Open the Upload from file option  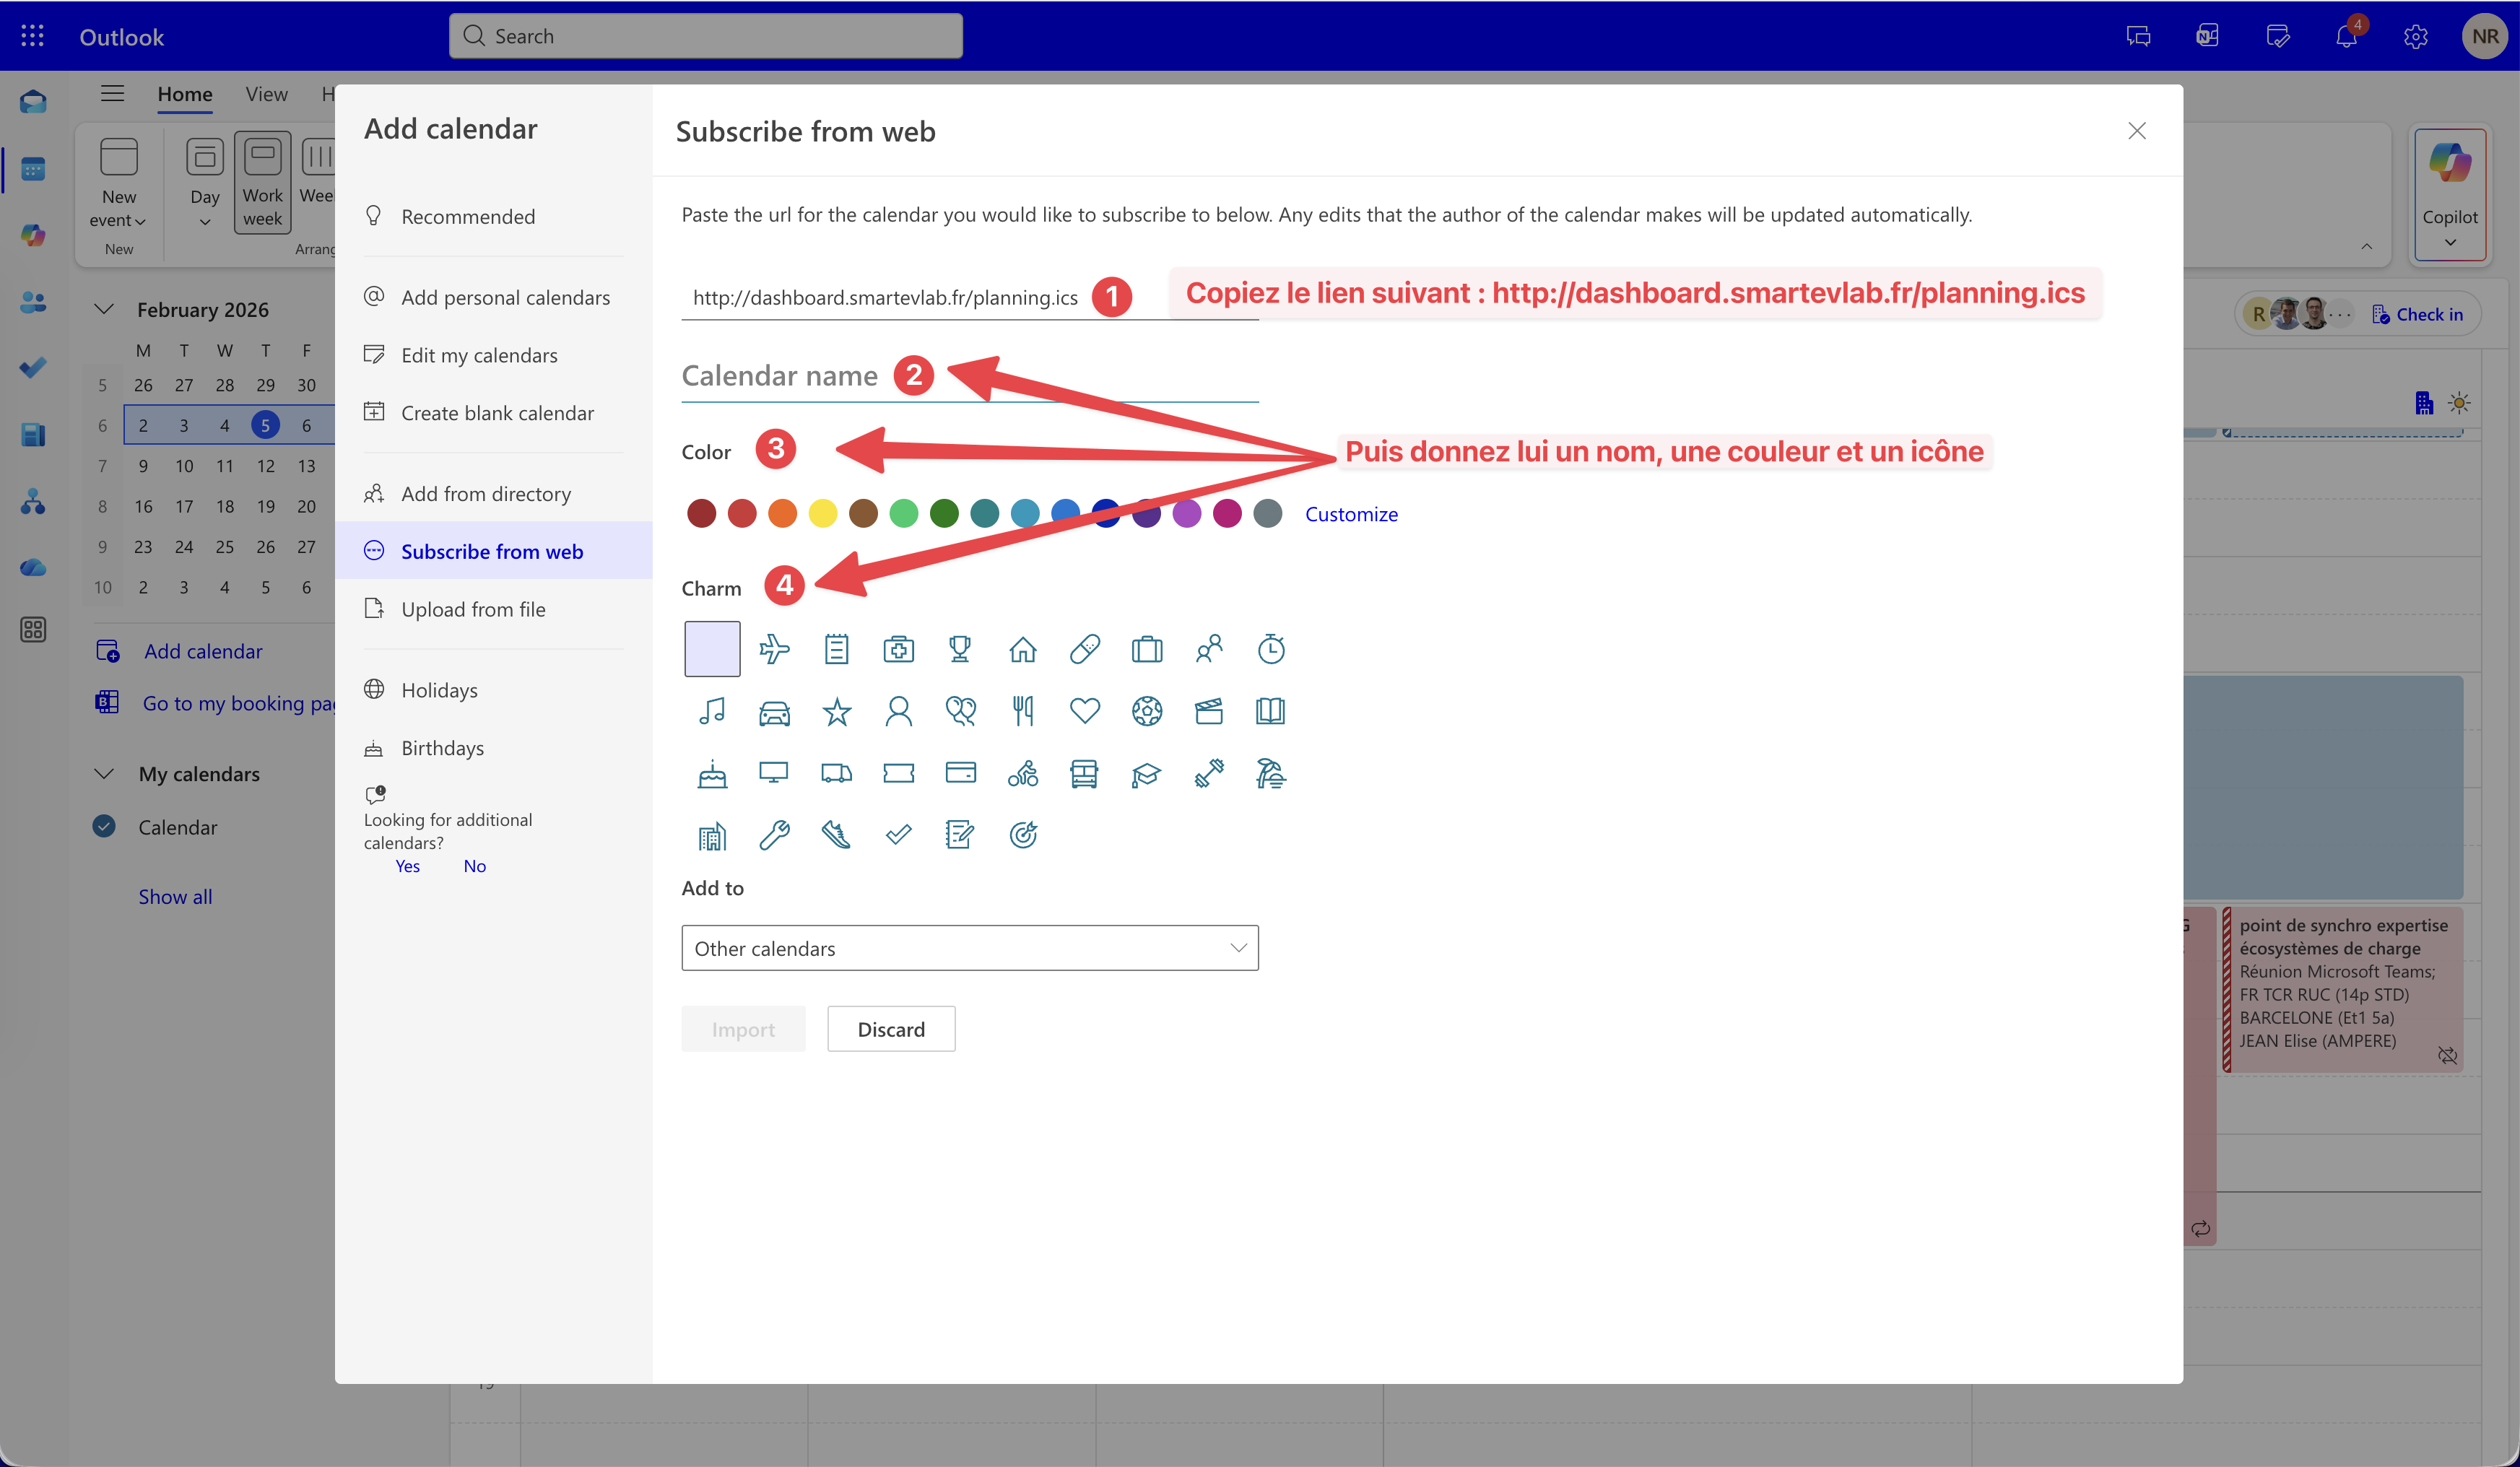point(473,609)
